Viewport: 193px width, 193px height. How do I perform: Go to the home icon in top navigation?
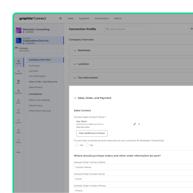pos(60,18)
